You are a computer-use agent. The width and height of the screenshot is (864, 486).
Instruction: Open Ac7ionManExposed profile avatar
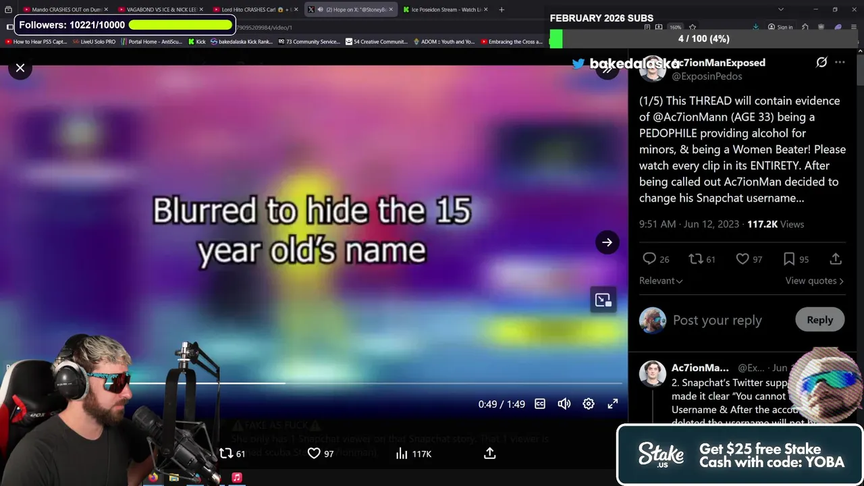click(x=652, y=69)
